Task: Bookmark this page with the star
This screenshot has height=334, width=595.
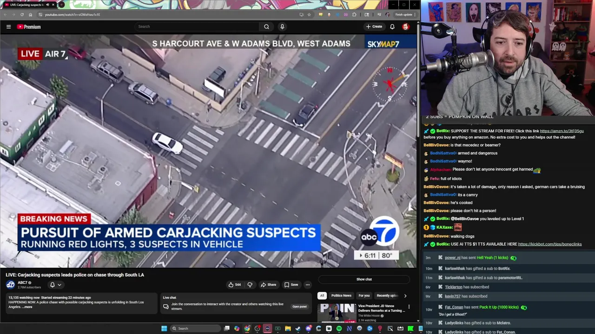Action: tap(309, 15)
